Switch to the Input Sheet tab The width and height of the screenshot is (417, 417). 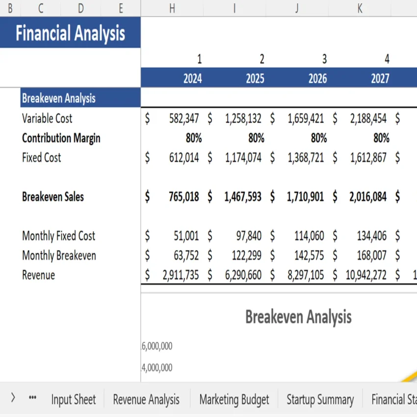74,399
